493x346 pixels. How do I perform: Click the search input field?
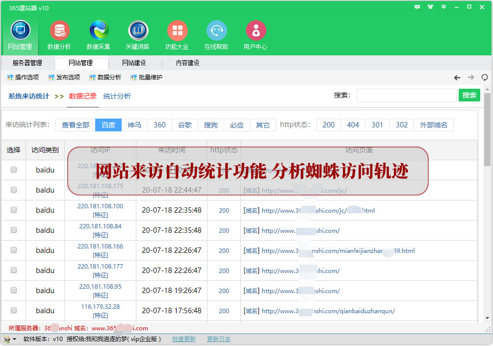406,96
